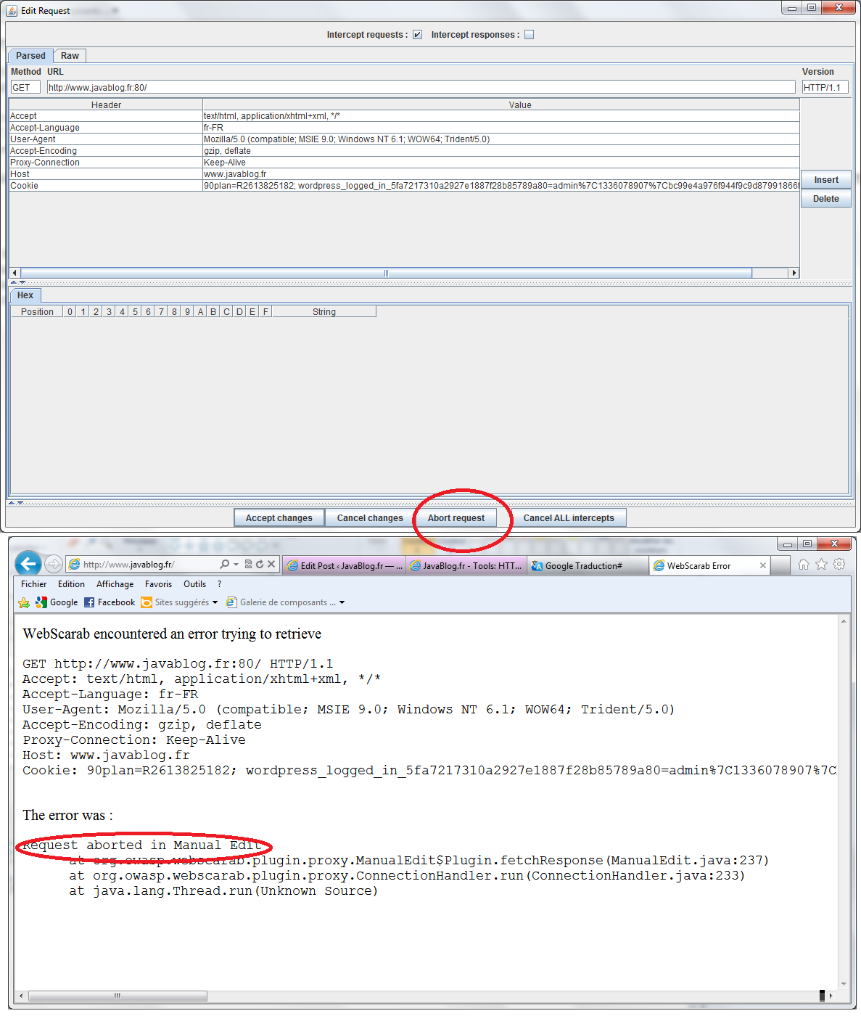Screen dimensions: 861x1016
Task: Open the Edition menu
Action: pyautogui.click(x=71, y=584)
